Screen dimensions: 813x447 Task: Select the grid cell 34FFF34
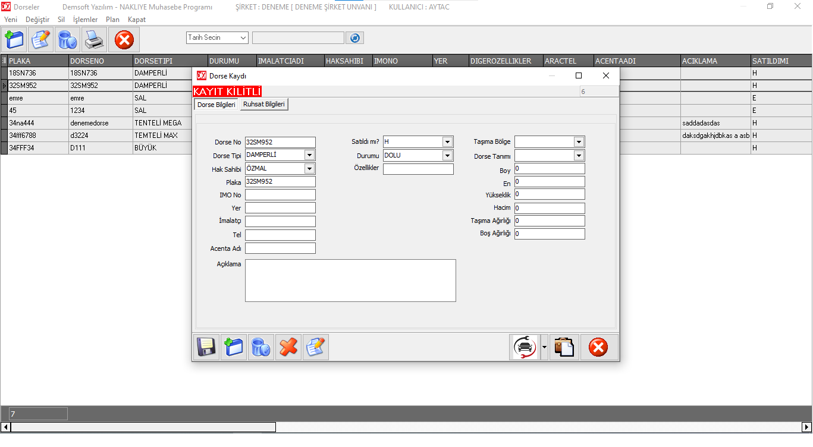tap(38, 148)
